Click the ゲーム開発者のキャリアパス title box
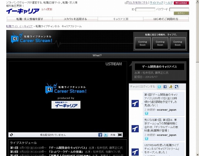Image resolution: width=199 pixels, height=156 pixels. [x=160, y=67]
